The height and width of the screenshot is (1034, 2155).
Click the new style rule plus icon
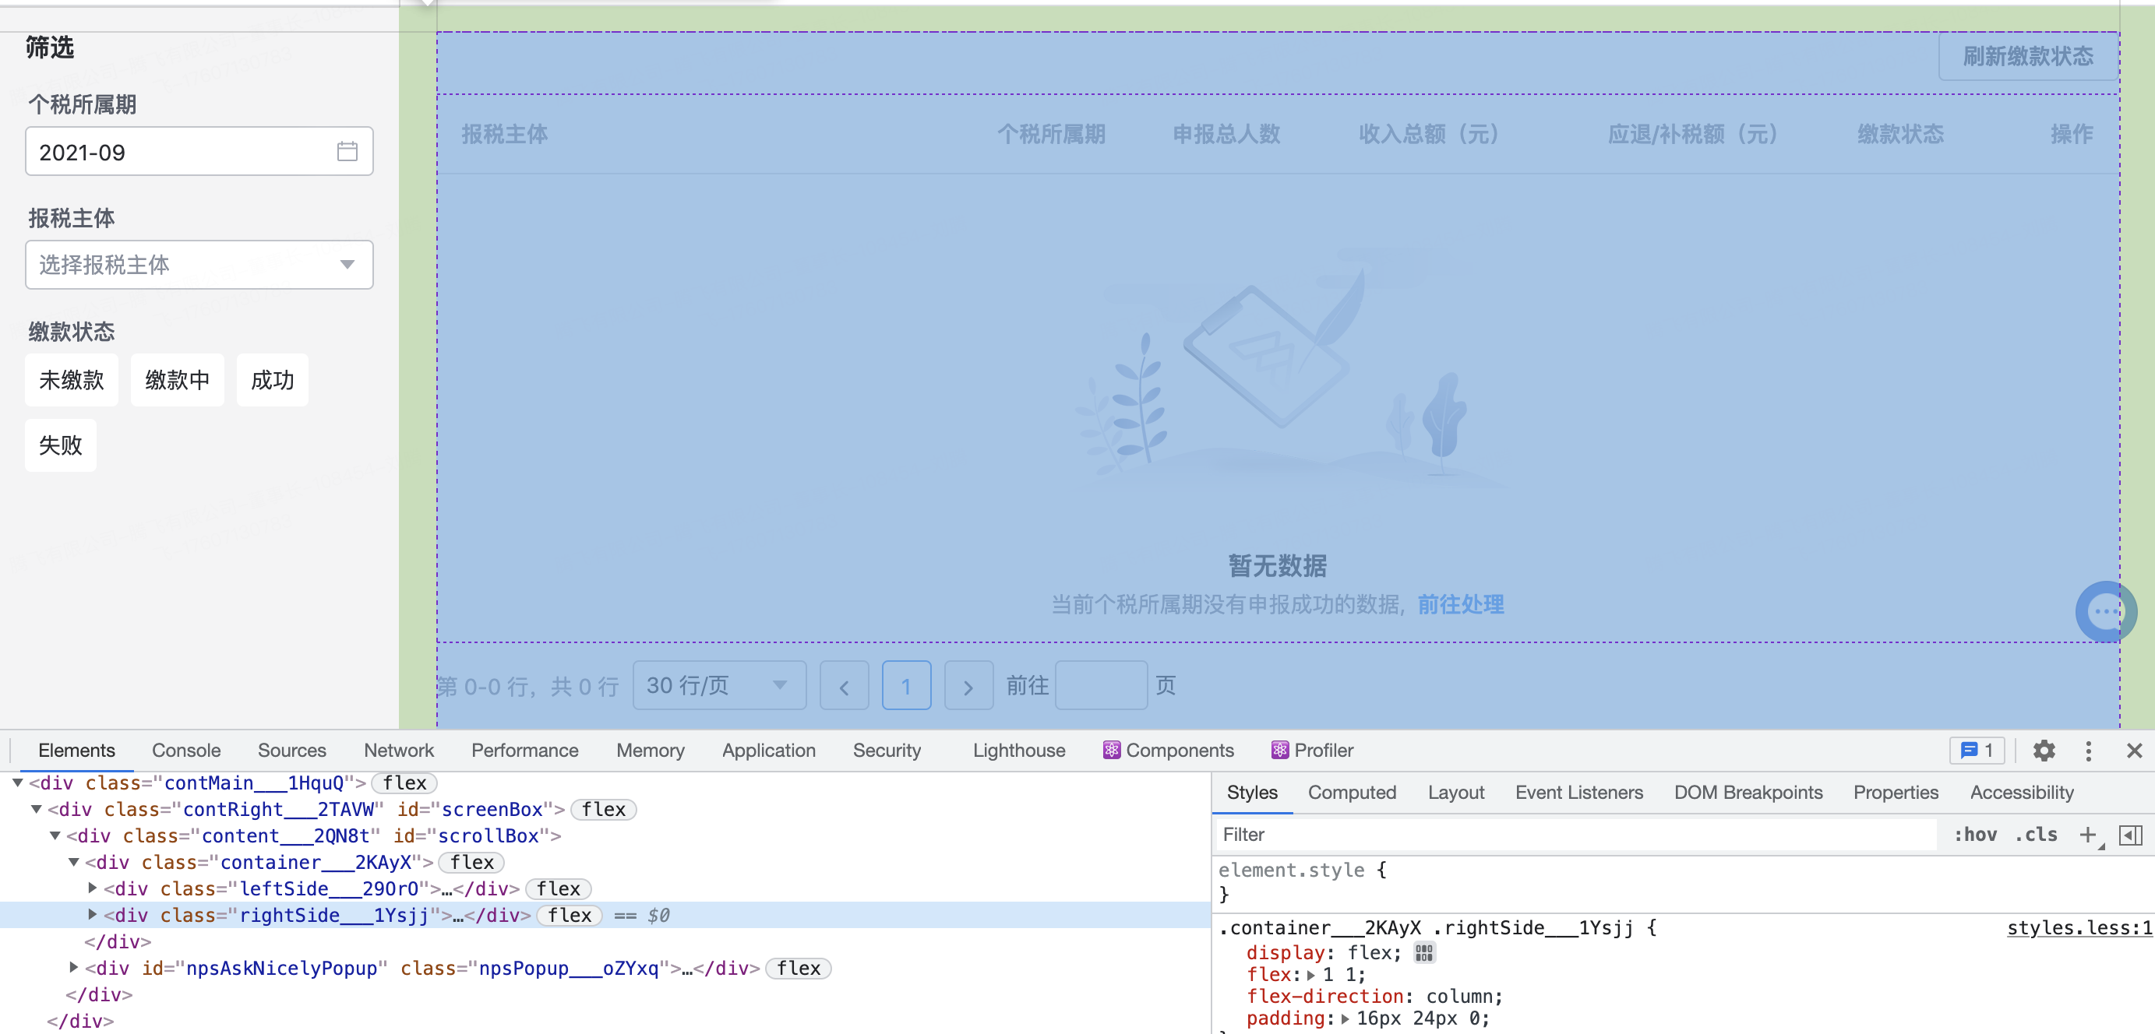click(x=2087, y=833)
